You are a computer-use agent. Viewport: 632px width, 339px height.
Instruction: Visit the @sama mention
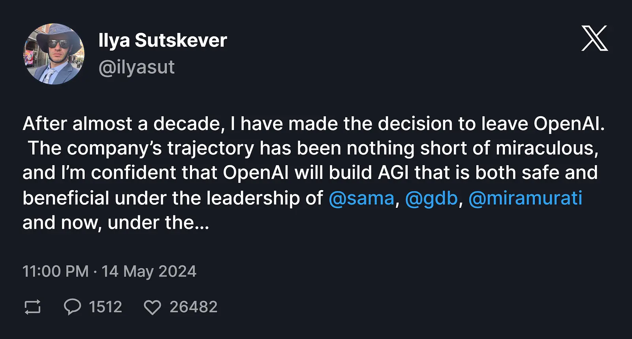[361, 198]
